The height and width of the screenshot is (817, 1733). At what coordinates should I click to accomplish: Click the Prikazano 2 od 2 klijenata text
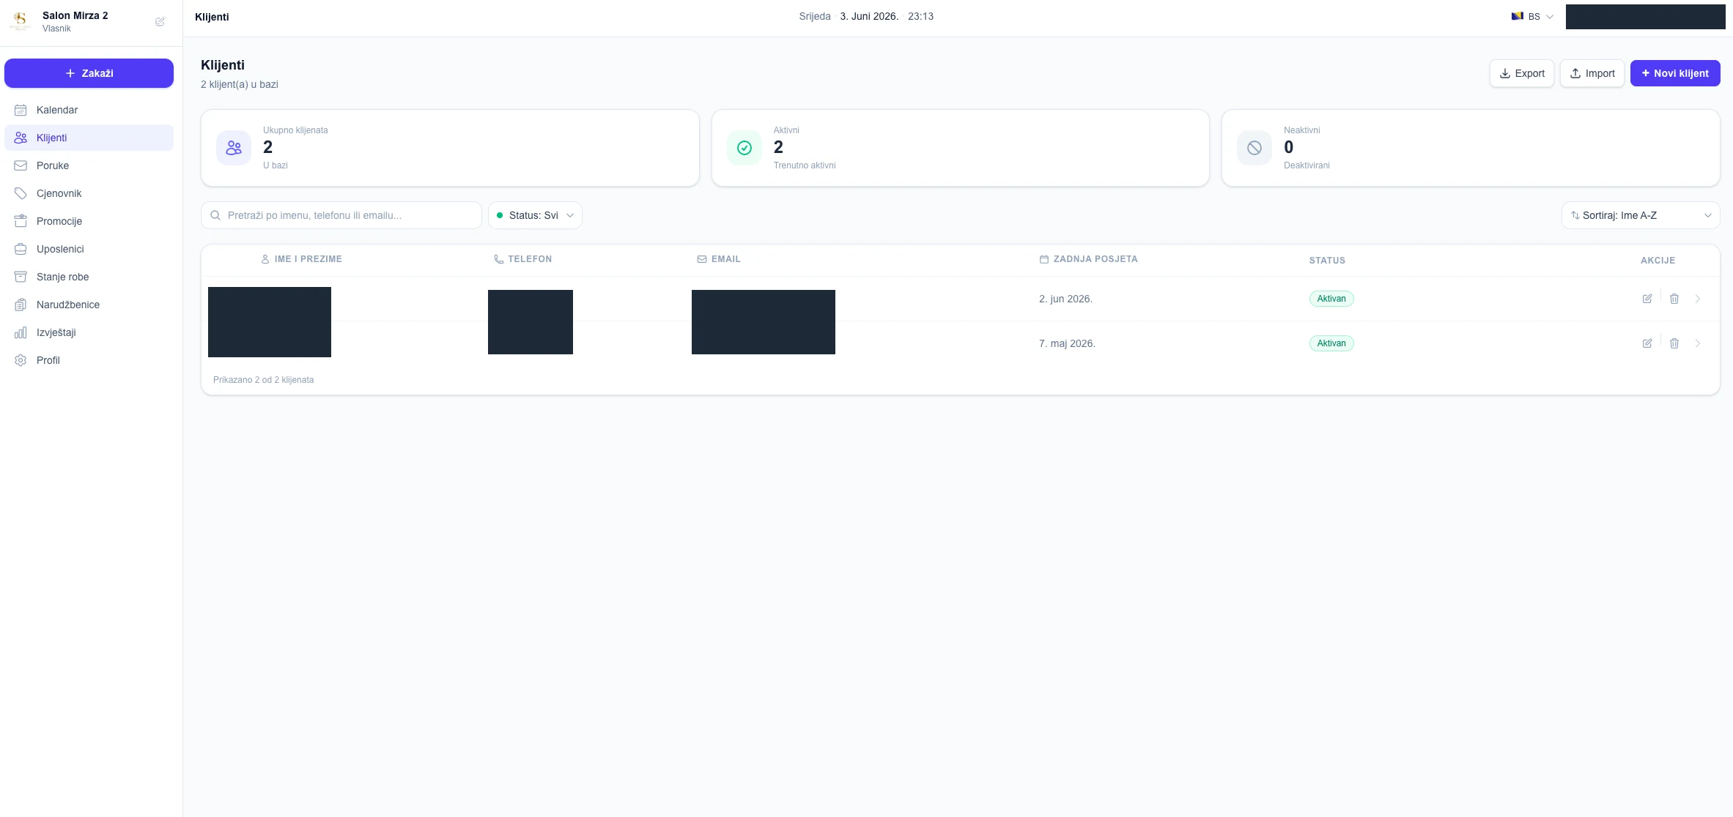coord(263,380)
